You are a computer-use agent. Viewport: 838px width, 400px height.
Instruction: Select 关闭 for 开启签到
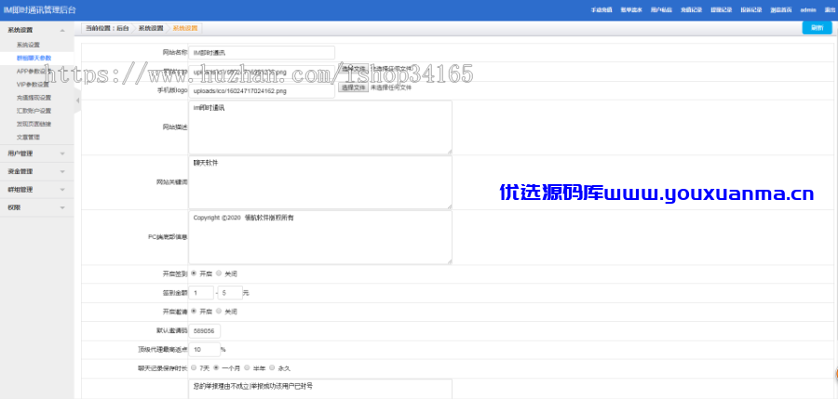point(219,273)
